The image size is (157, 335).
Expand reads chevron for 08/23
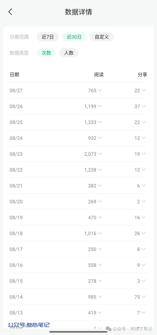pos(100,154)
